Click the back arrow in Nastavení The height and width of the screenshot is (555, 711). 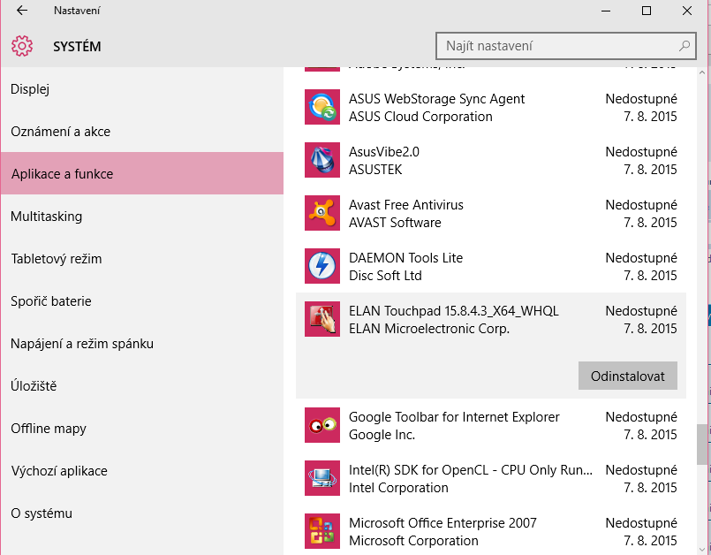click(22, 11)
